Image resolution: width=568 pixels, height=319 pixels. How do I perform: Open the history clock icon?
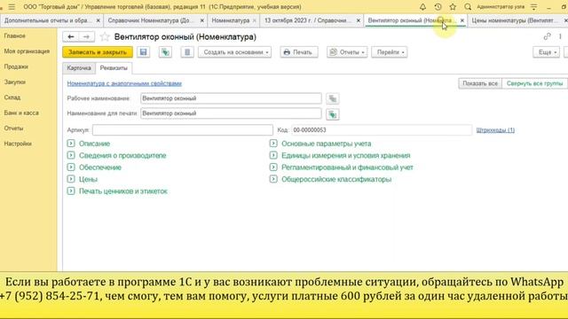pos(438,6)
